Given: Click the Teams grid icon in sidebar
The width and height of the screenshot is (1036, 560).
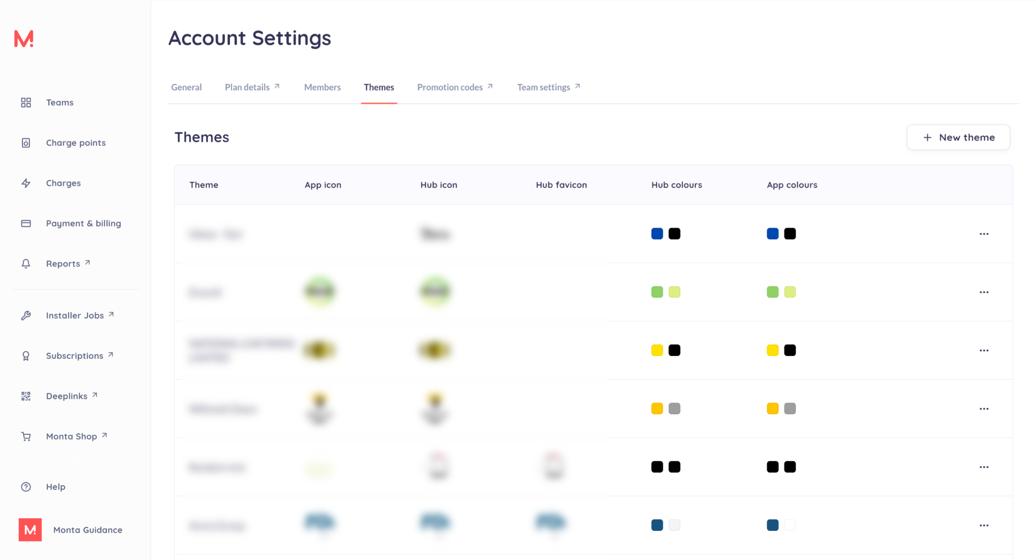Looking at the screenshot, I should pos(26,102).
